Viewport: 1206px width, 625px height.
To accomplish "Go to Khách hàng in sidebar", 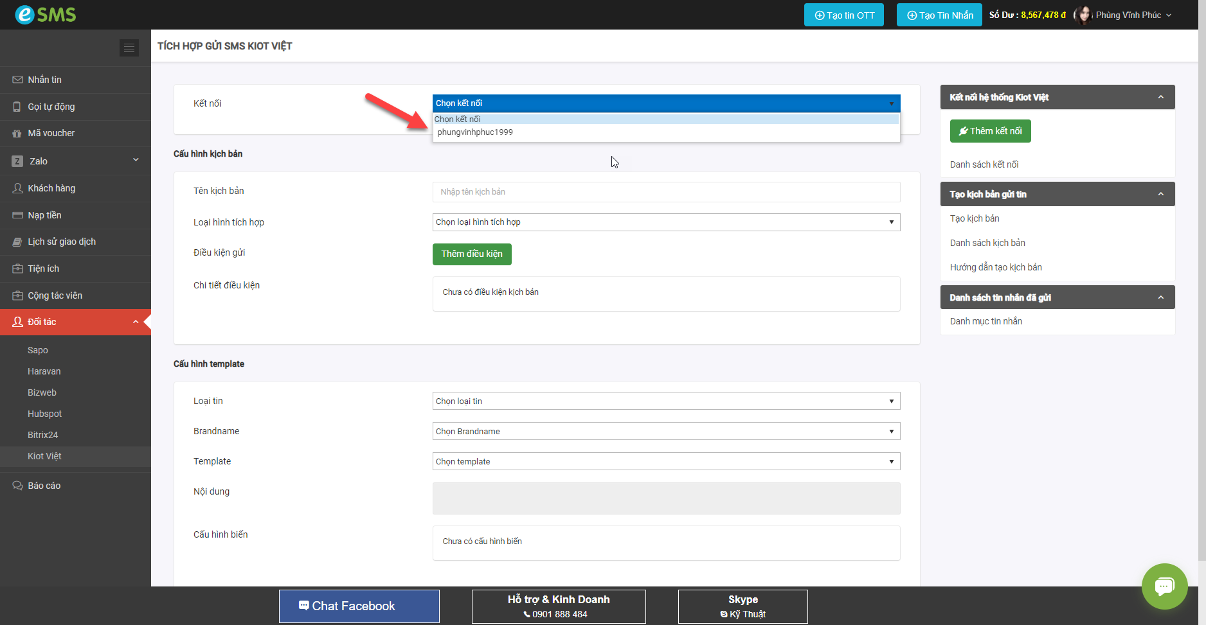I will 51,188.
